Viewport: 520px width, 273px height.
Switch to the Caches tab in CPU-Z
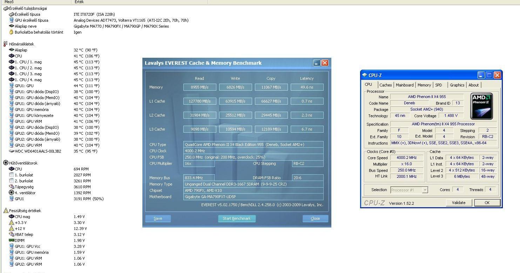386,85
